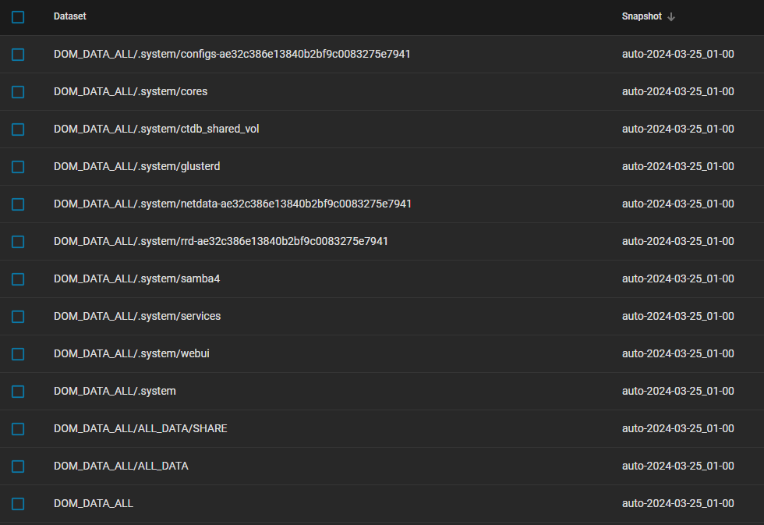Check the .system/samba4 snapshot row
The image size is (764, 525).
[18, 279]
